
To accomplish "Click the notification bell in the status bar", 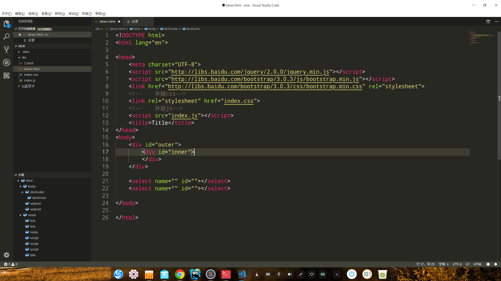I will (x=496, y=264).
